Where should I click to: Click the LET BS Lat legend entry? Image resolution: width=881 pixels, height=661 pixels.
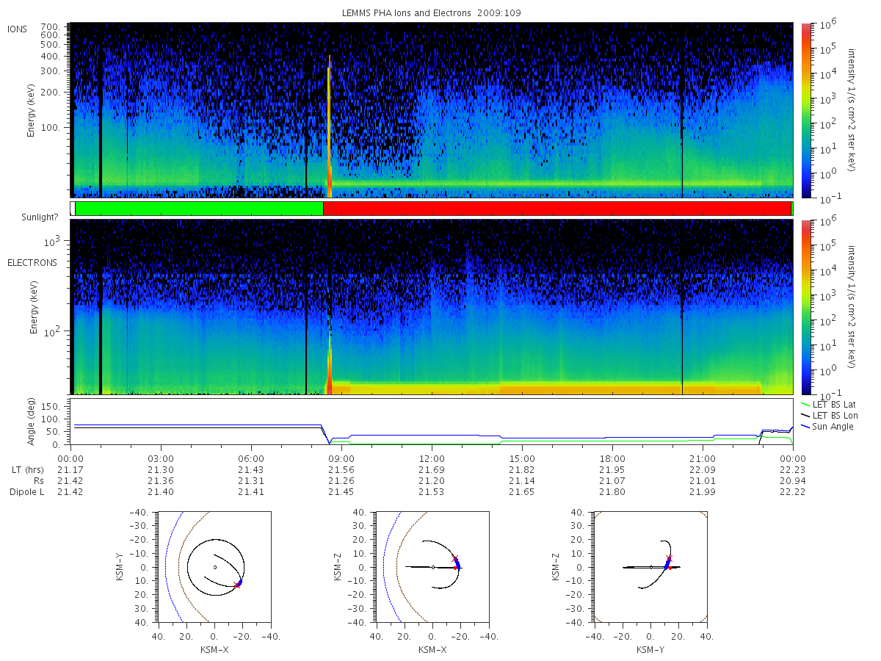click(x=829, y=404)
